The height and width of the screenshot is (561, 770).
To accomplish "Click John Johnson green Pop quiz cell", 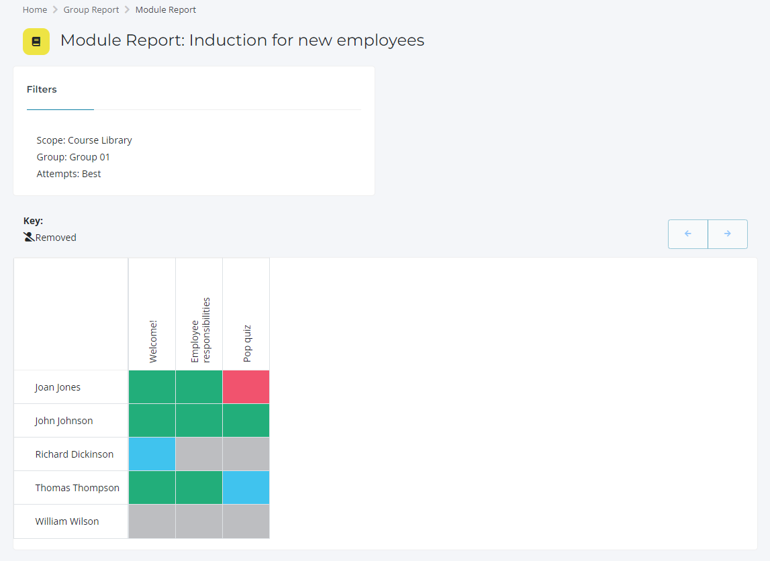I will 246,421.
